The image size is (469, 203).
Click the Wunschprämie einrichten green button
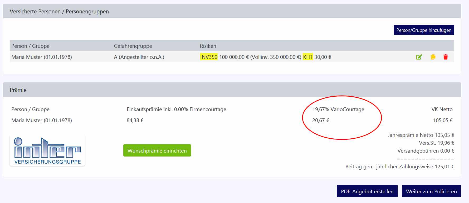point(157,150)
